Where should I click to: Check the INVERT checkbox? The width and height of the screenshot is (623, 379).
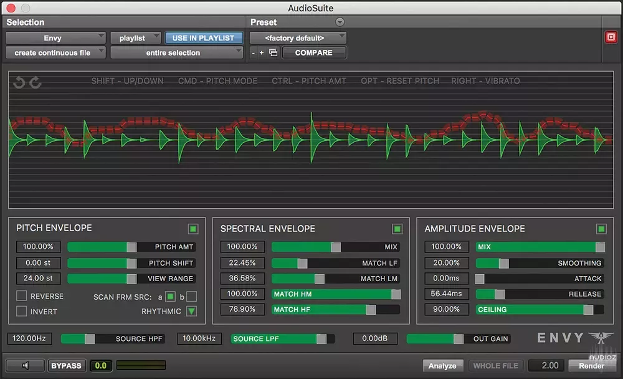click(21, 311)
